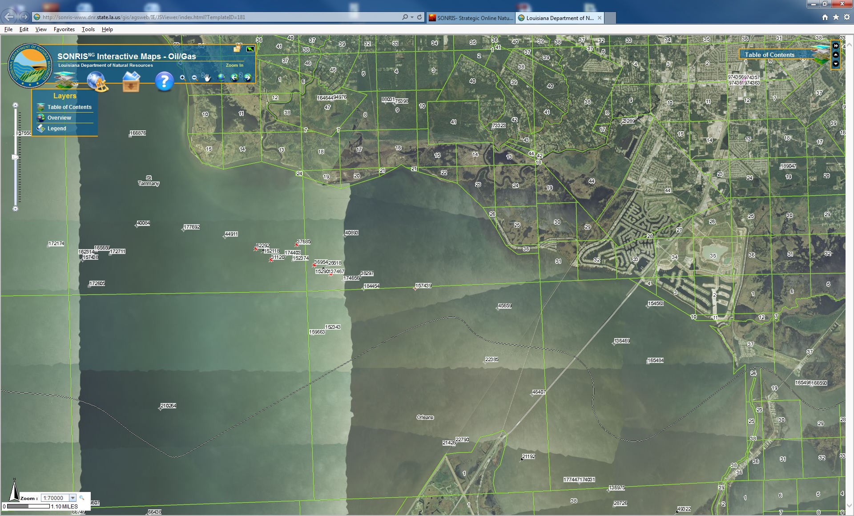Open the Help menu

[107, 29]
